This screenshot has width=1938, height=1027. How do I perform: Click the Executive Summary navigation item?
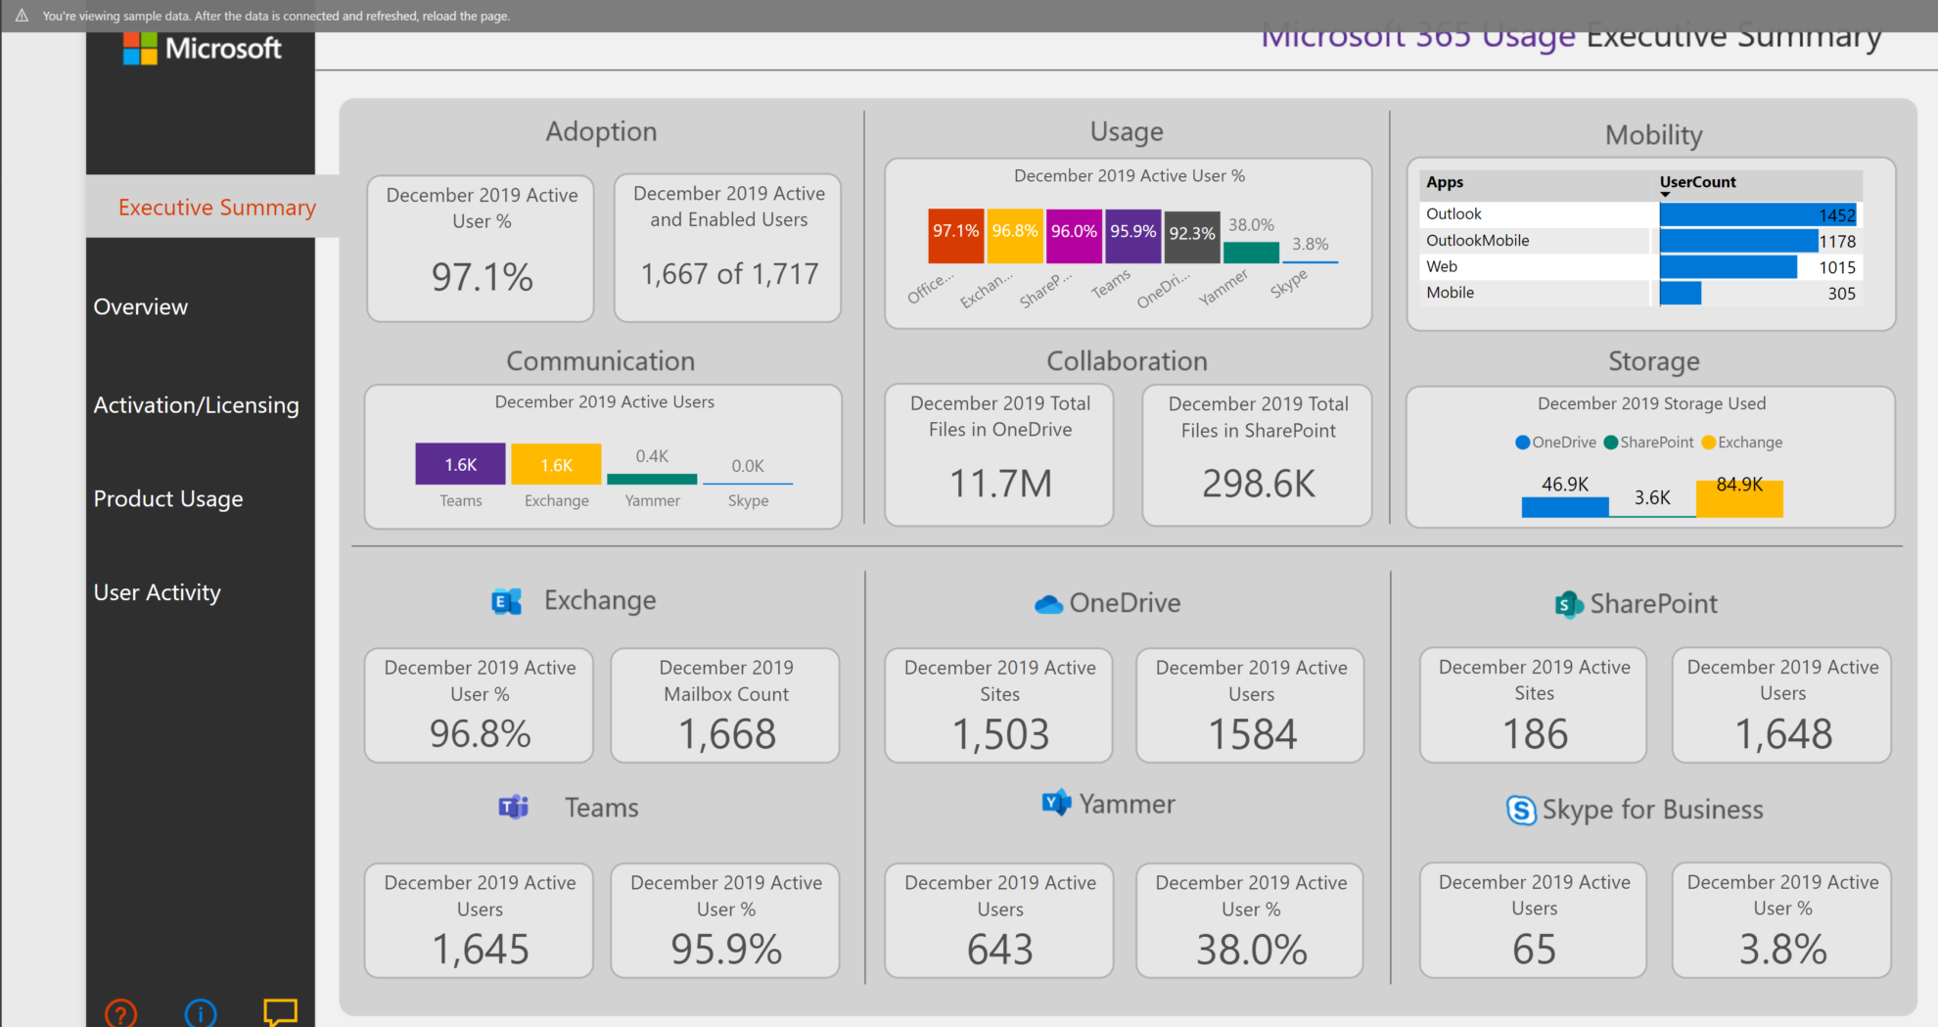216,207
